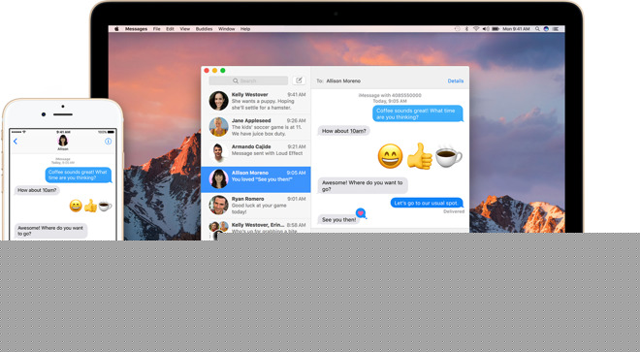This screenshot has width=640, height=352.
Task: Click the Time Machine menu bar icon
Action: 457,29
